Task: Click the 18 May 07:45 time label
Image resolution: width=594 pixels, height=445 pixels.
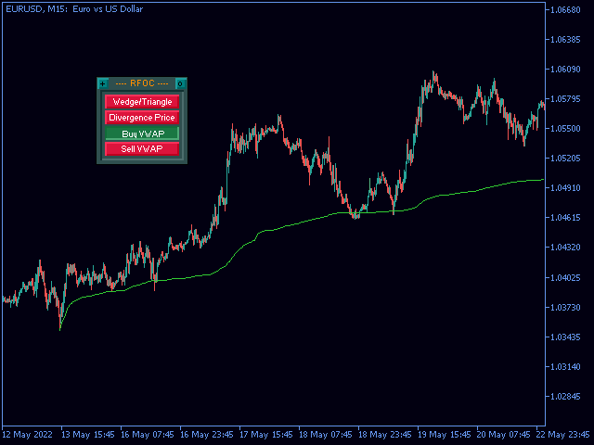Action: 326,435
